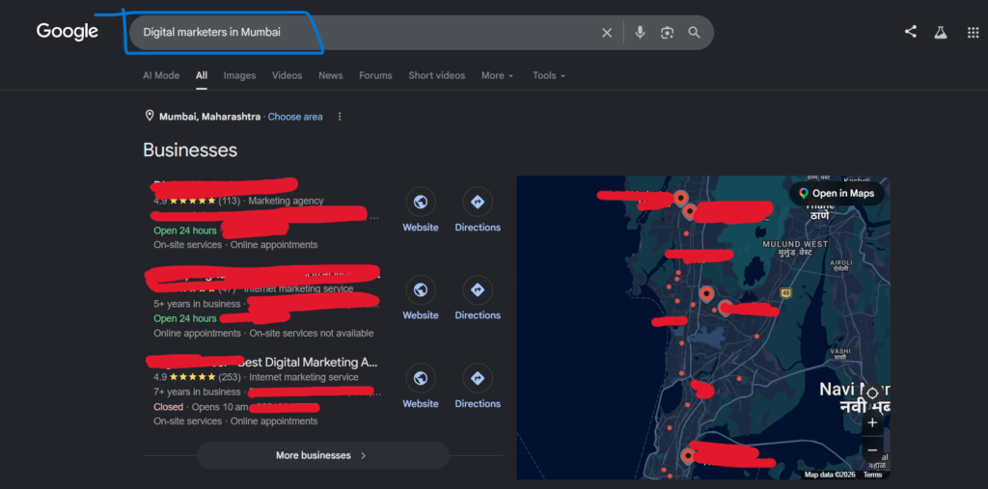Open Website of the 113-review marketing agency
Screen dimensions: 988x489
click(x=421, y=210)
